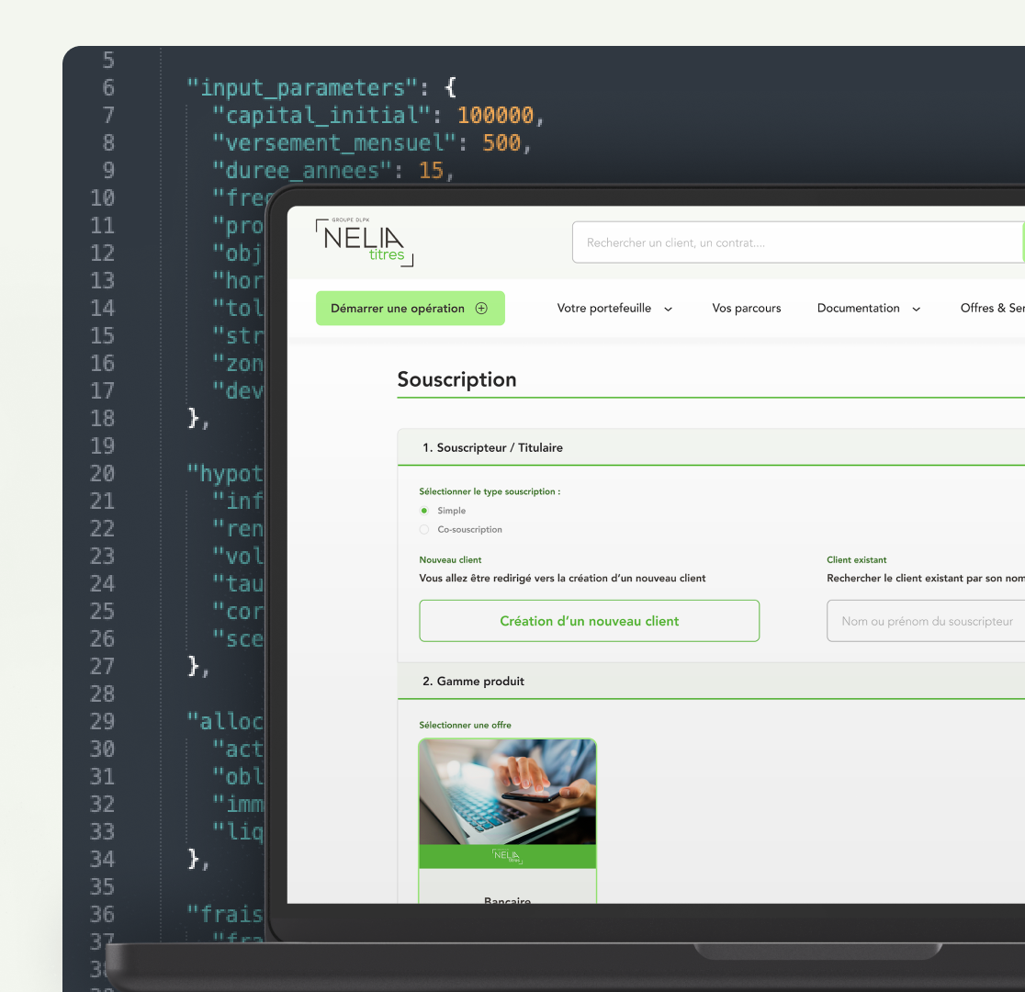Click Création d'un nouveau client button
Viewport: 1025px width, 992px height.
pyautogui.click(x=589, y=621)
